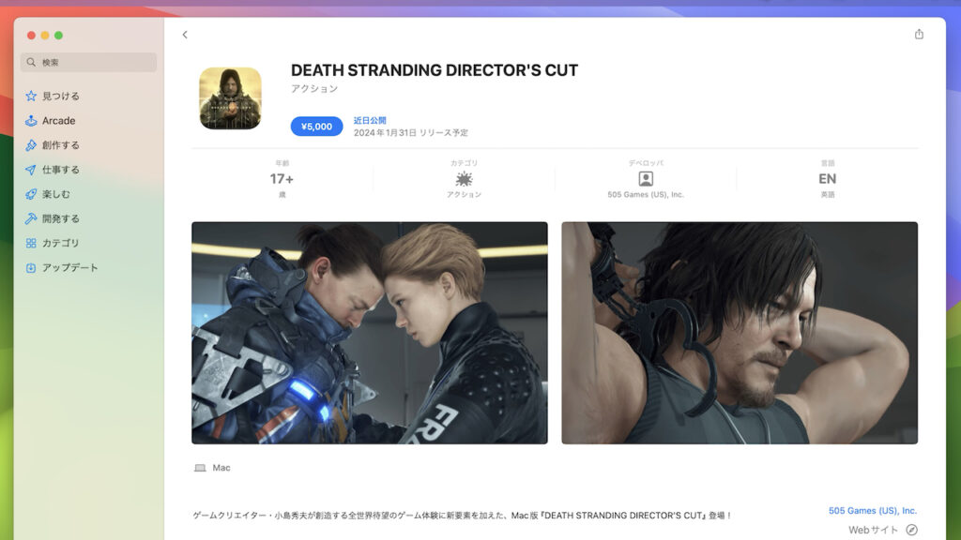This screenshot has height=540, width=961.
Task: Open the カテゴリ sidebar section
Action: pyautogui.click(x=60, y=243)
